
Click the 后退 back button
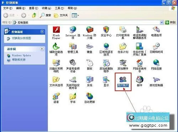click(x=9, y=15)
